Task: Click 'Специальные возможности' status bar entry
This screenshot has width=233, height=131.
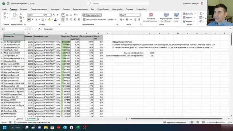Action: [32, 123]
